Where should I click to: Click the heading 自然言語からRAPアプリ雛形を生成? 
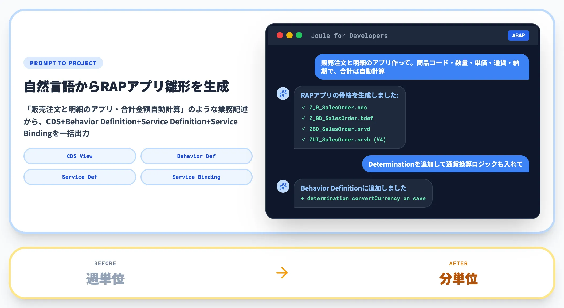click(126, 87)
